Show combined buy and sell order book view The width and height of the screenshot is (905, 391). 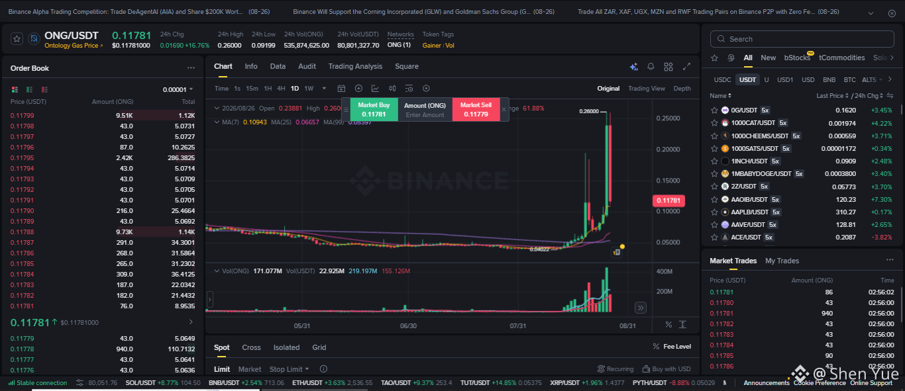point(15,89)
